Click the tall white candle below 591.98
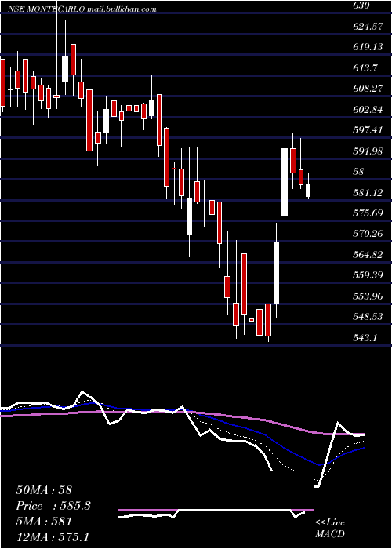This screenshot has height=549, width=392. (x=285, y=182)
